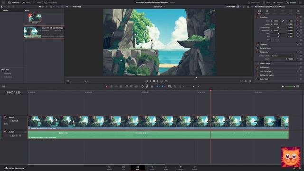Toggle the Linked Selection chain icon
This screenshot has width=304, height=171.
[147, 86]
